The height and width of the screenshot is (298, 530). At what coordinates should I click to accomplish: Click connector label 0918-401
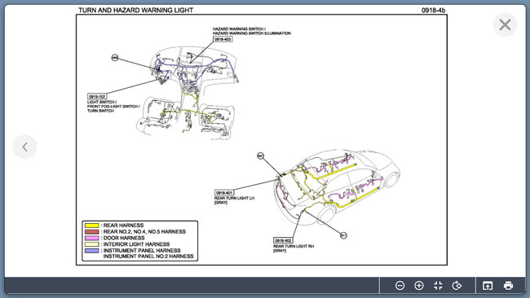point(224,193)
